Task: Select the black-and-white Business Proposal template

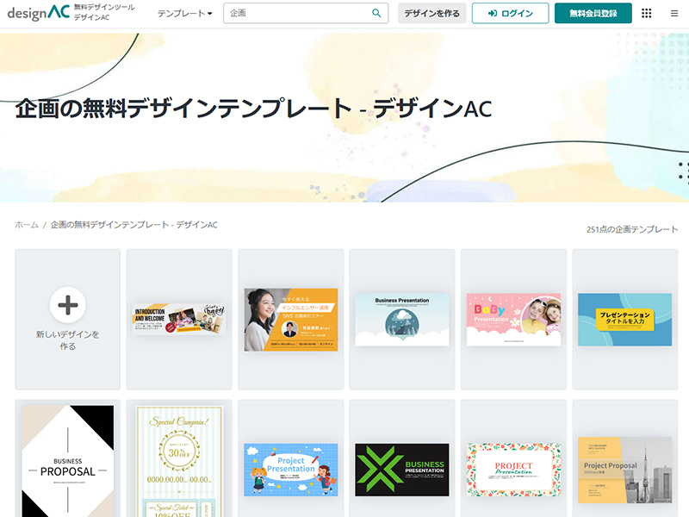Action: [x=67, y=458]
